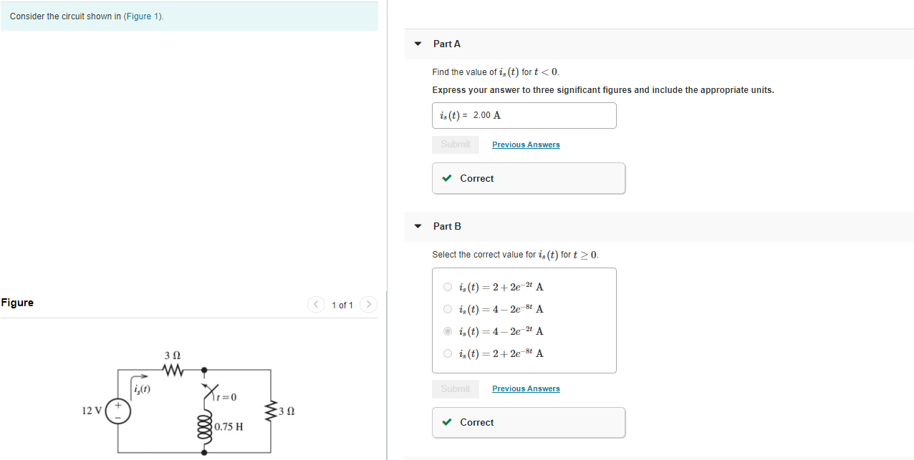Click the green checkmark in Part A Correct box
This screenshot has width=914, height=460.
point(448,178)
